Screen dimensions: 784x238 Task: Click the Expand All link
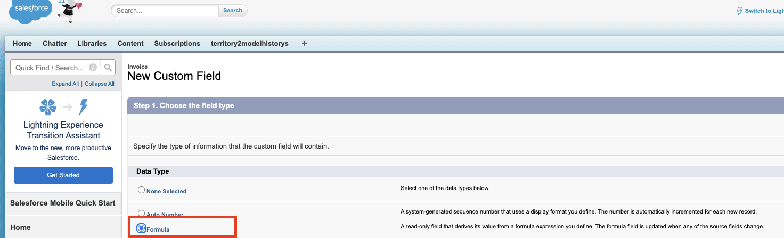coord(66,84)
